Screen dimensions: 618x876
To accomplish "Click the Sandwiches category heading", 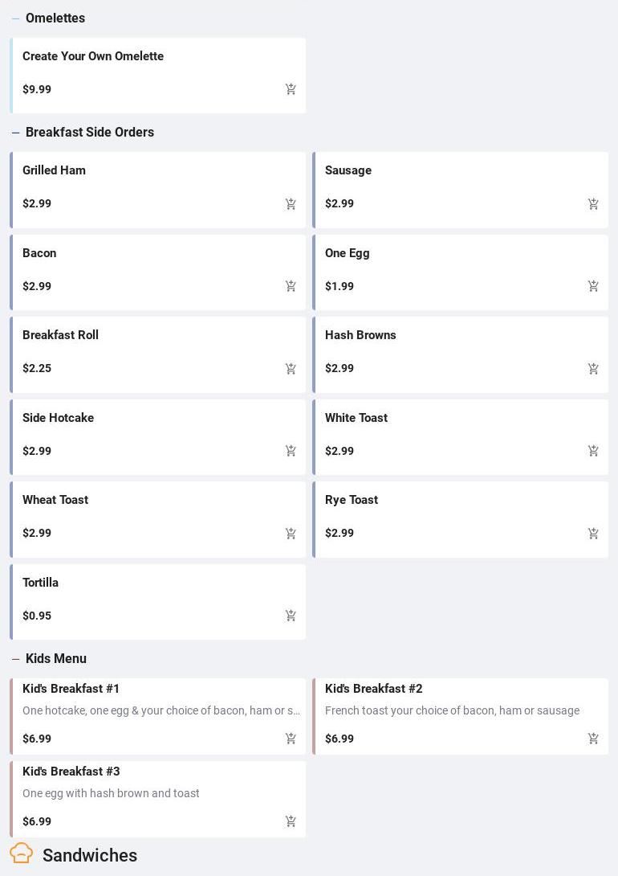I will click(x=90, y=855).
